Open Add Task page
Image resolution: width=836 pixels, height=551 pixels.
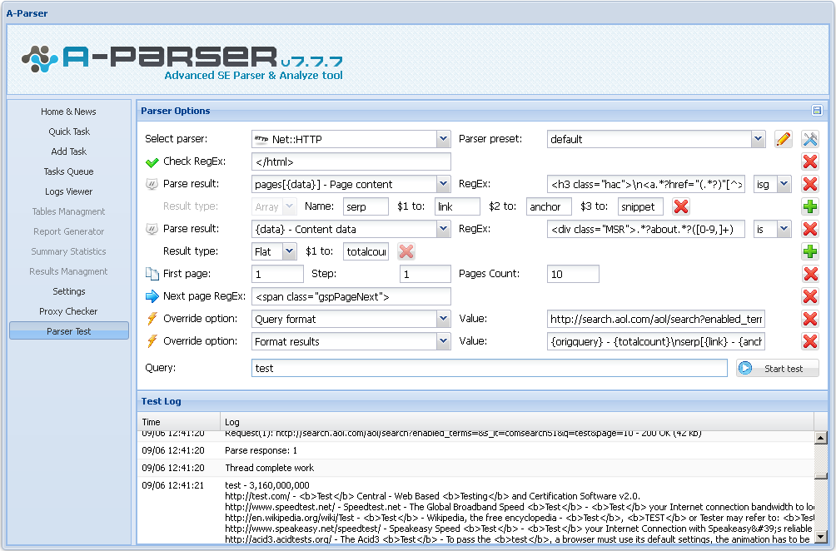pyautogui.click(x=69, y=151)
